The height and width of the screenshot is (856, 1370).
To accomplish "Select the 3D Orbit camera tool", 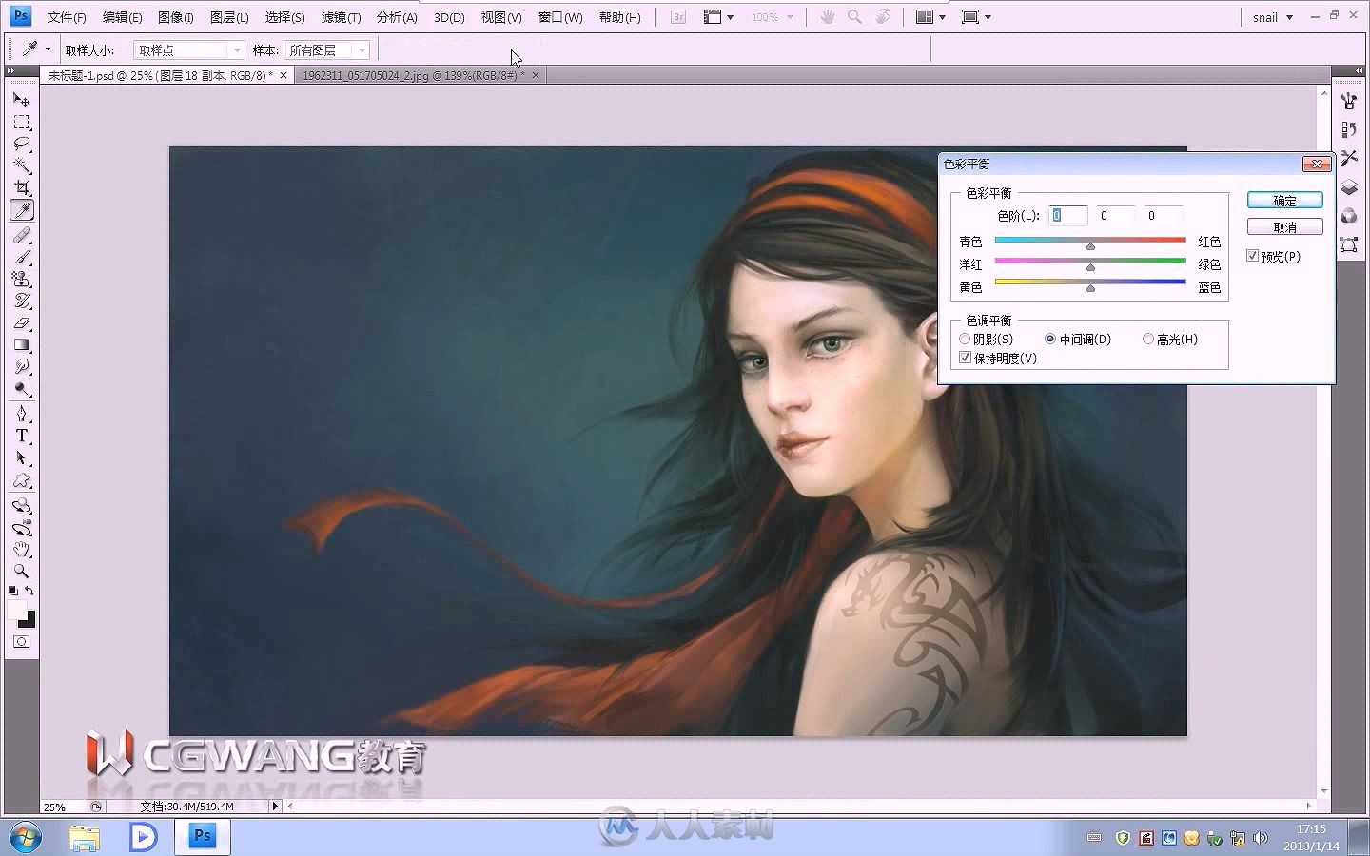I will click(x=21, y=527).
